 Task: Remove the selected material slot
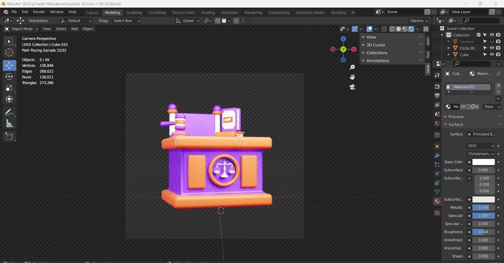498,92
